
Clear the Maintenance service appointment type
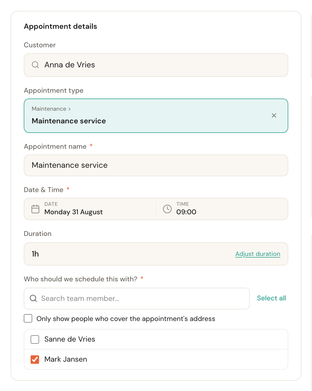(x=274, y=115)
